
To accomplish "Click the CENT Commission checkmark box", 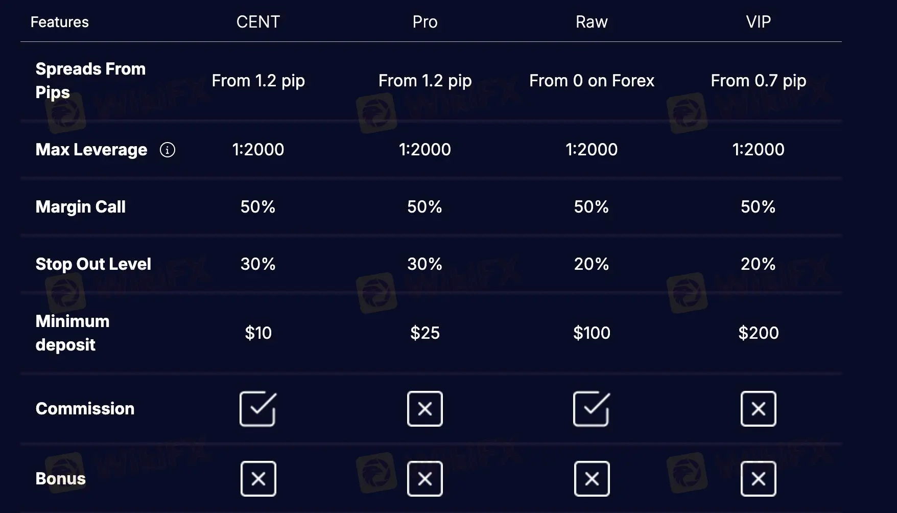I will (258, 409).
